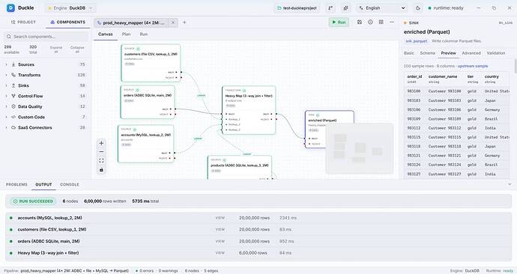The width and height of the screenshot is (517, 274).
Task: Open the English language dropdown
Action: coord(382,8)
